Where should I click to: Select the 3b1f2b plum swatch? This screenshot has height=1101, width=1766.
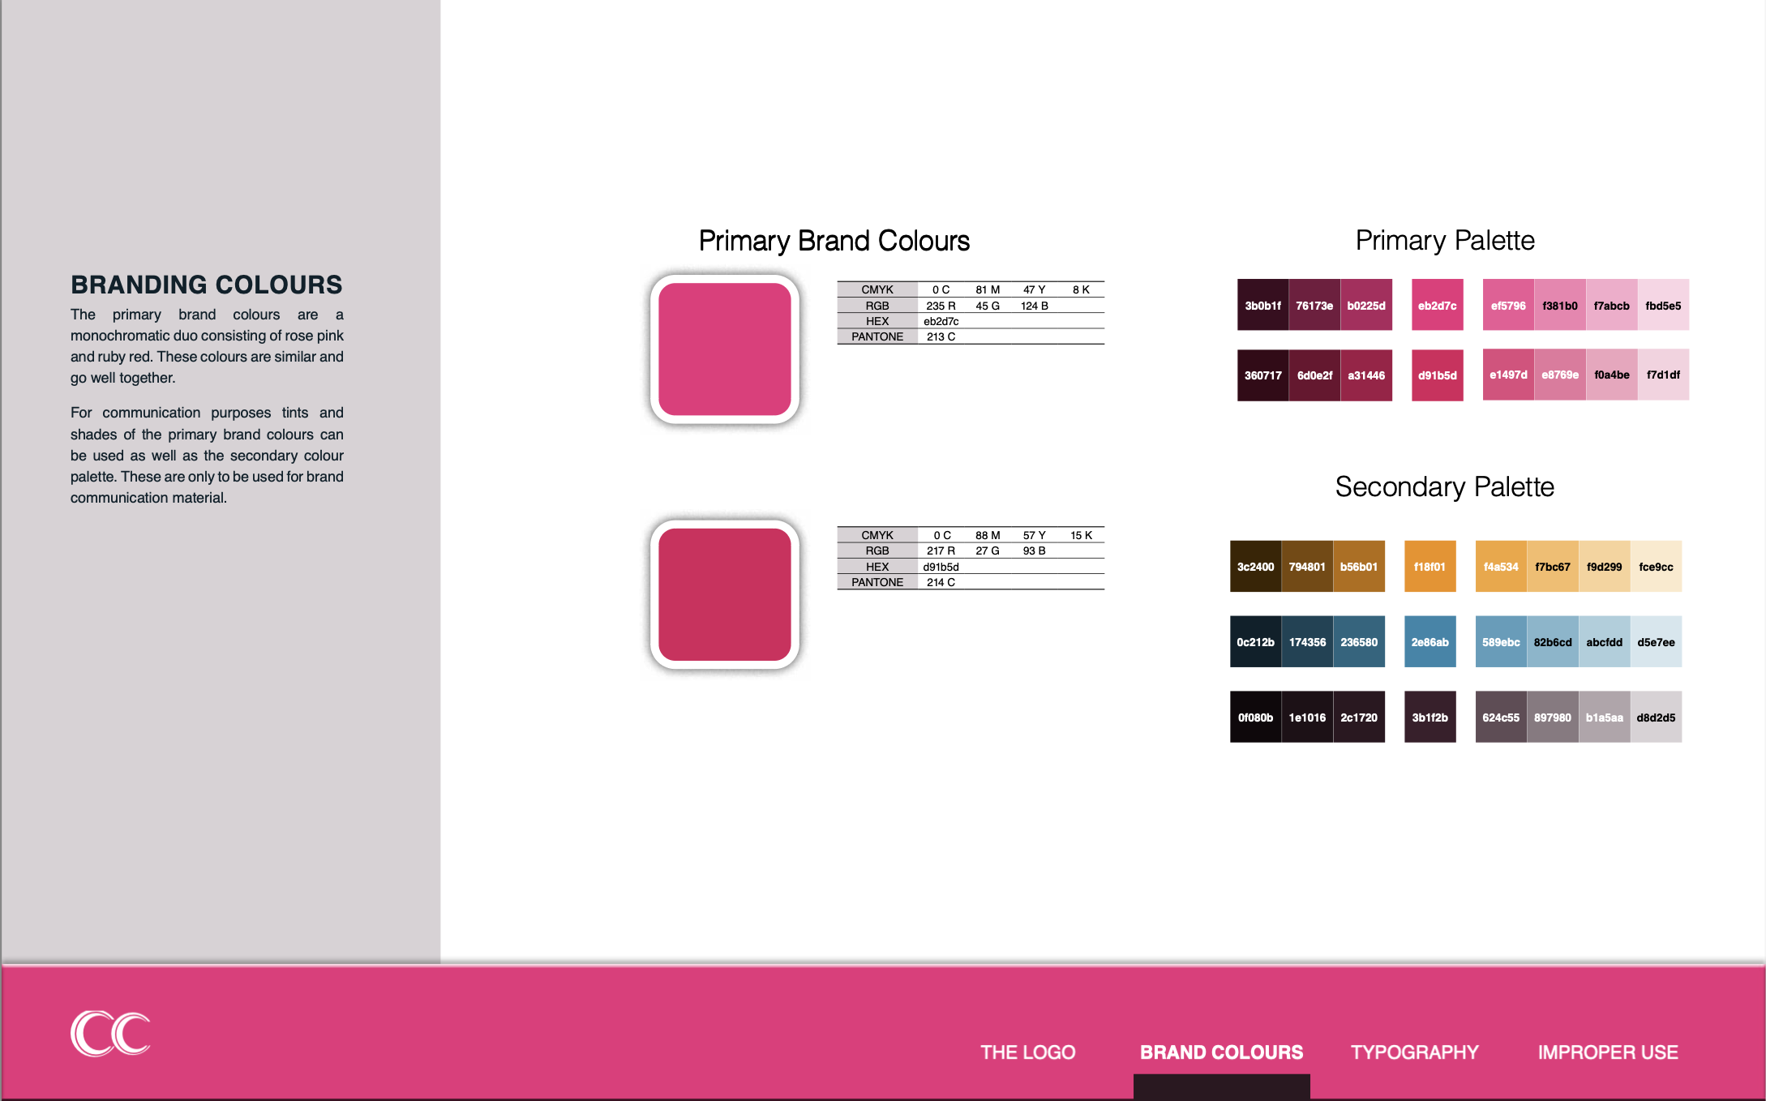click(x=1430, y=717)
